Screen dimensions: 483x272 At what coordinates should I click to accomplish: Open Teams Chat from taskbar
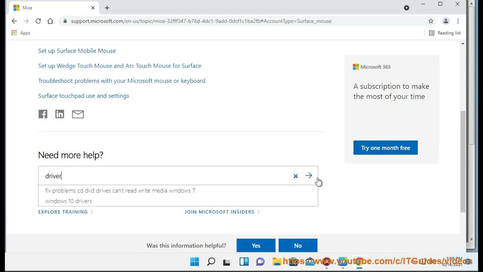[260, 261]
